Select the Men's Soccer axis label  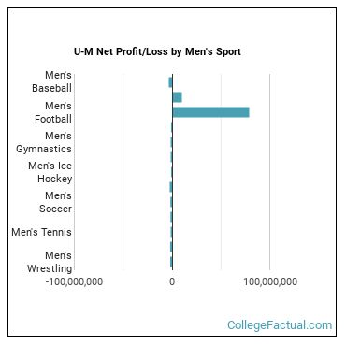tap(55, 202)
